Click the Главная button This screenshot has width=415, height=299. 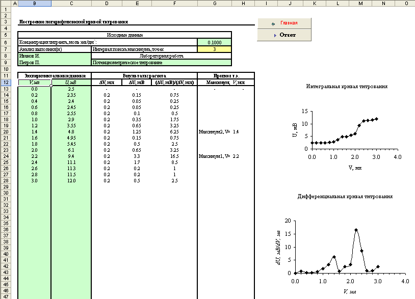[284, 23]
